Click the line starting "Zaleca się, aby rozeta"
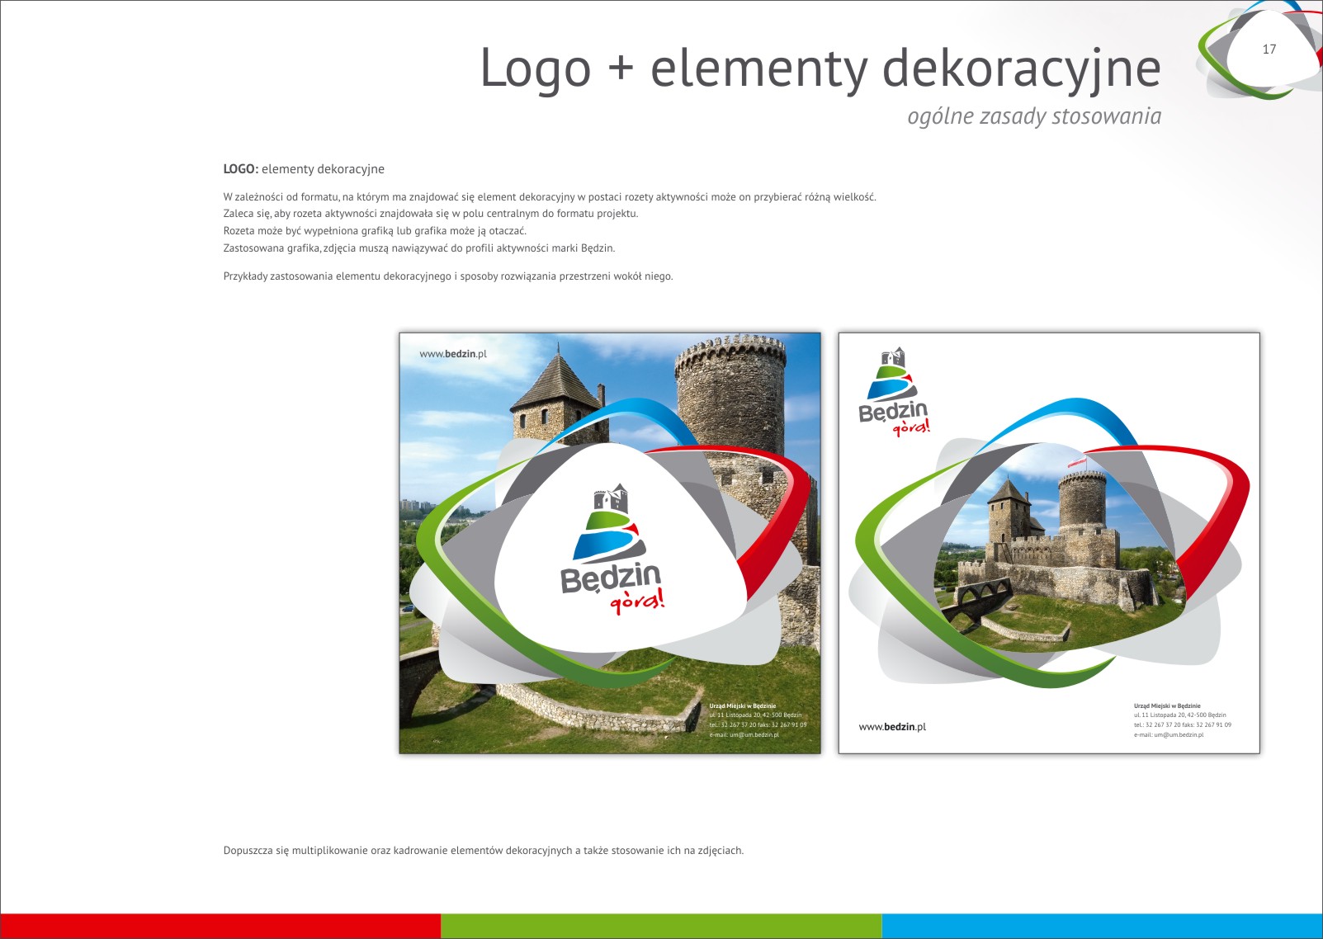The height and width of the screenshot is (939, 1323). tap(431, 214)
